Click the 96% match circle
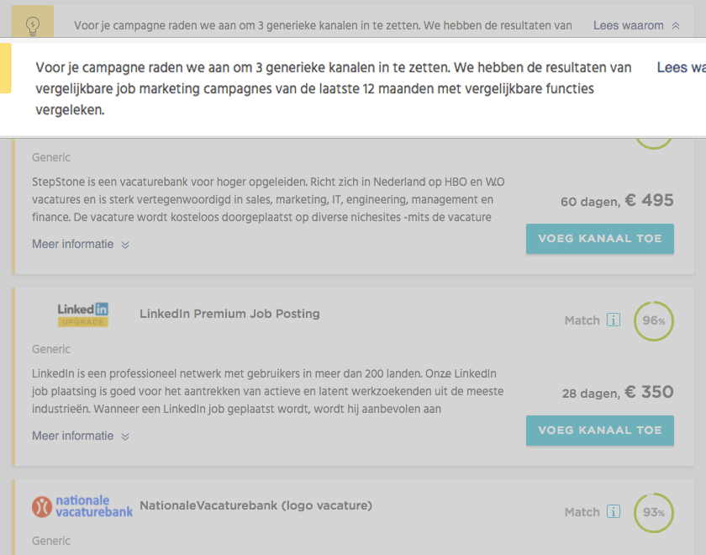The height and width of the screenshot is (555, 706). [654, 320]
